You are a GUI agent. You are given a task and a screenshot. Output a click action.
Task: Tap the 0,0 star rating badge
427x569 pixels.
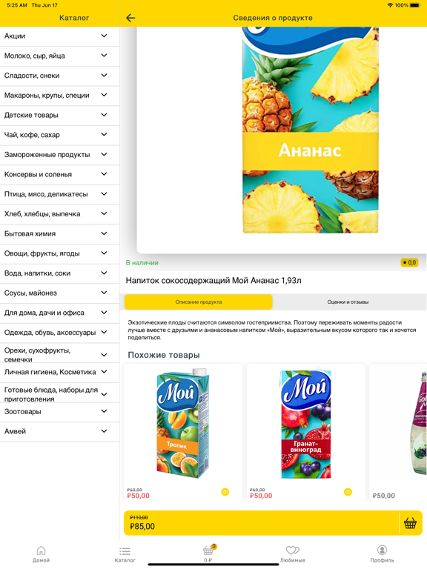pos(409,262)
